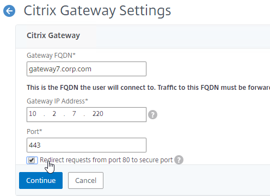The image size is (270, 196).
Task: Click the Port field label
Action: pyautogui.click(x=34, y=132)
